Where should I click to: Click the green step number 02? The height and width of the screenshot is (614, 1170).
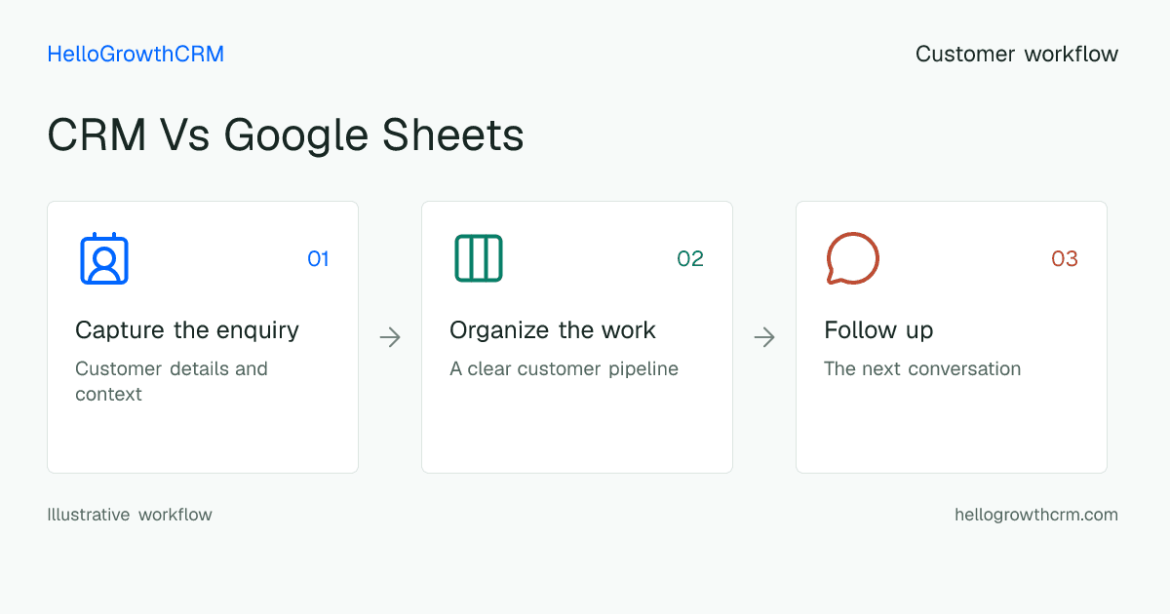[x=690, y=258]
